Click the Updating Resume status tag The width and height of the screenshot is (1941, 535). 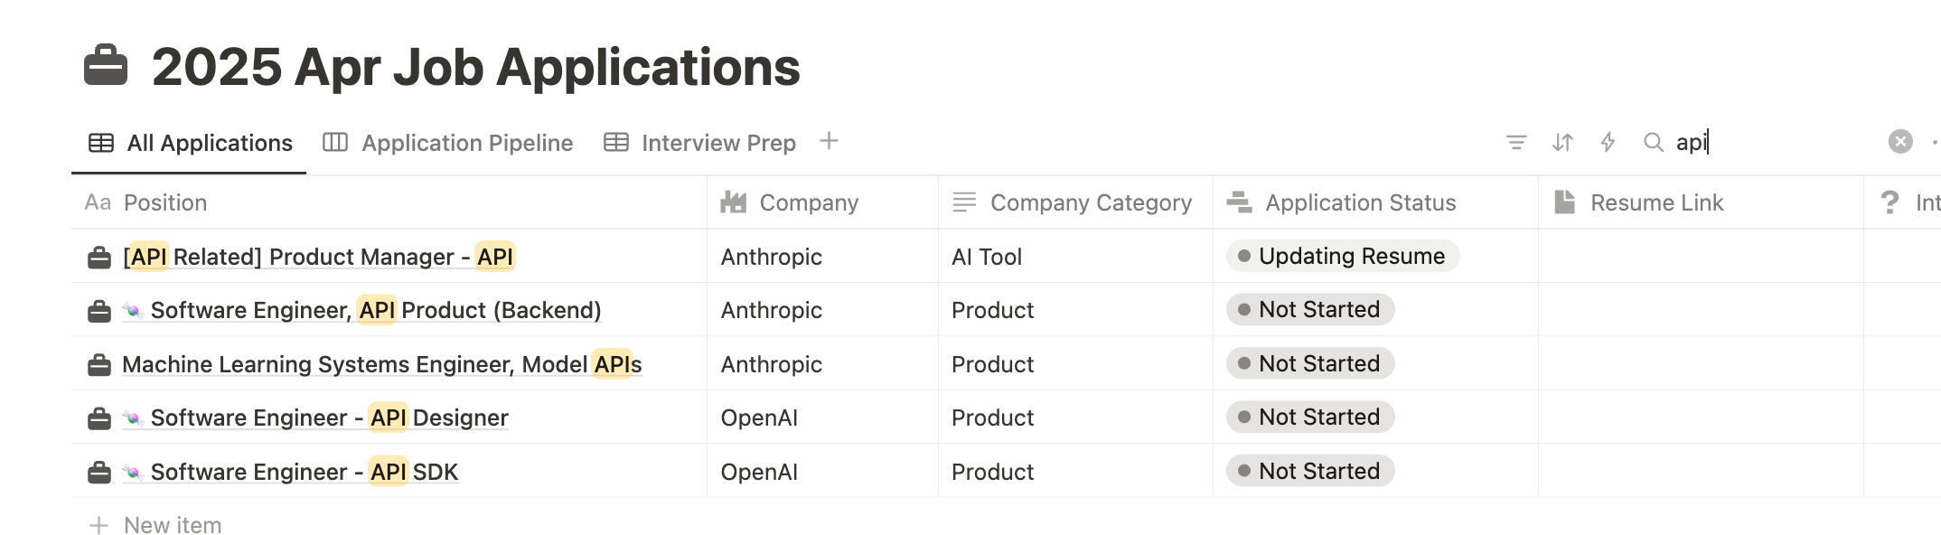tap(1342, 257)
